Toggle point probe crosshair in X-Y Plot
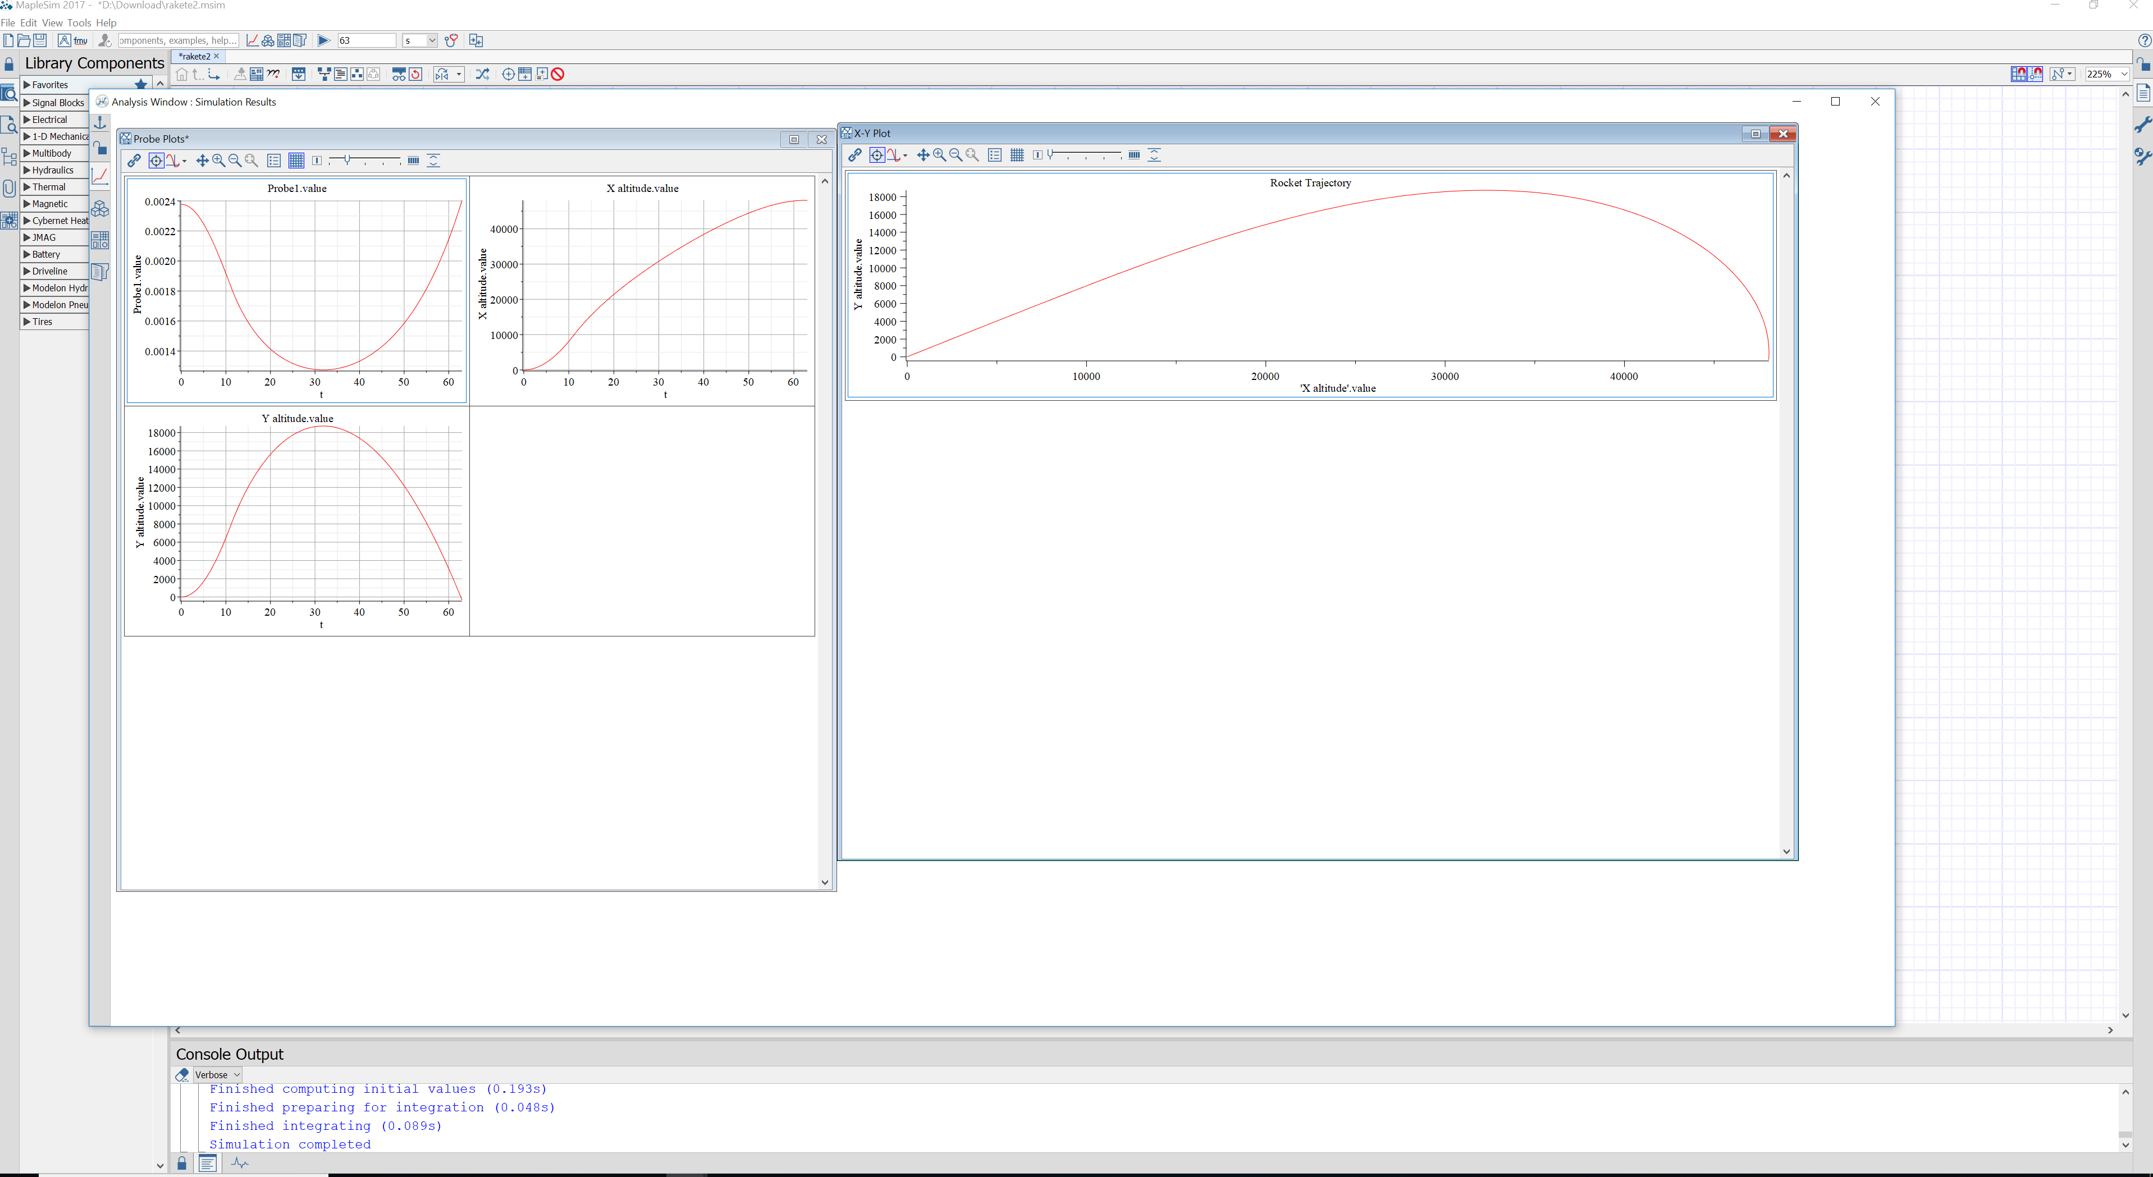This screenshot has height=1177, width=2153. pos(877,154)
